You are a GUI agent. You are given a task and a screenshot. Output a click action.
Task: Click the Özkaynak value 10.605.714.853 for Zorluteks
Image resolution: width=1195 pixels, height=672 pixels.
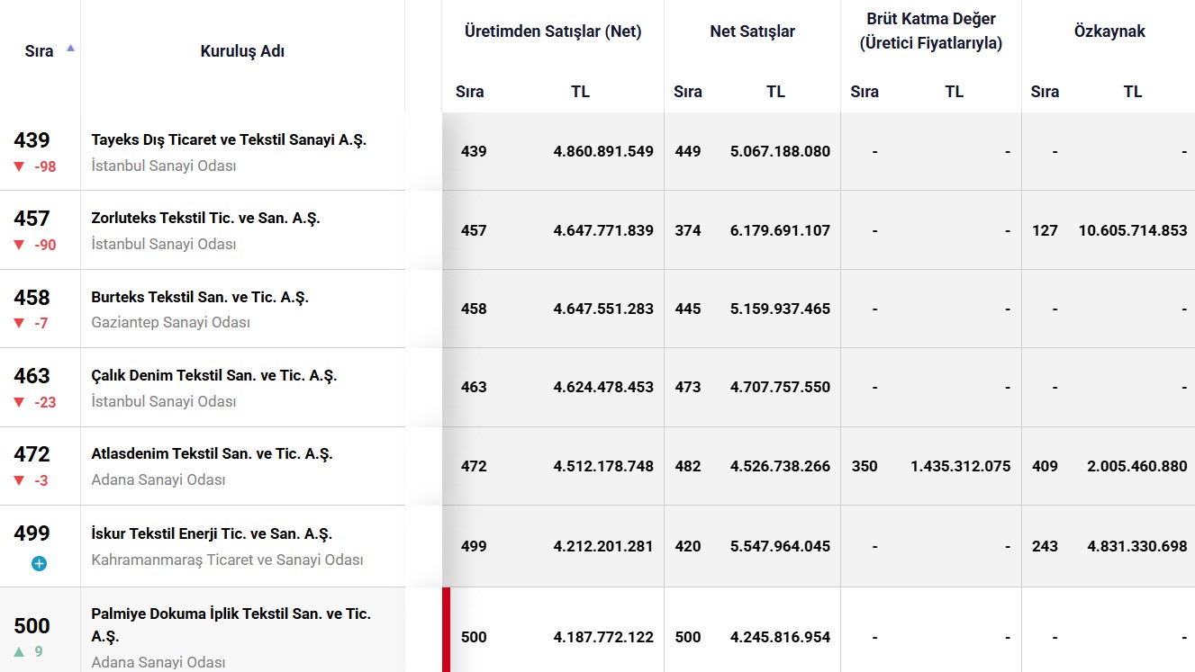pos(1132,230)
